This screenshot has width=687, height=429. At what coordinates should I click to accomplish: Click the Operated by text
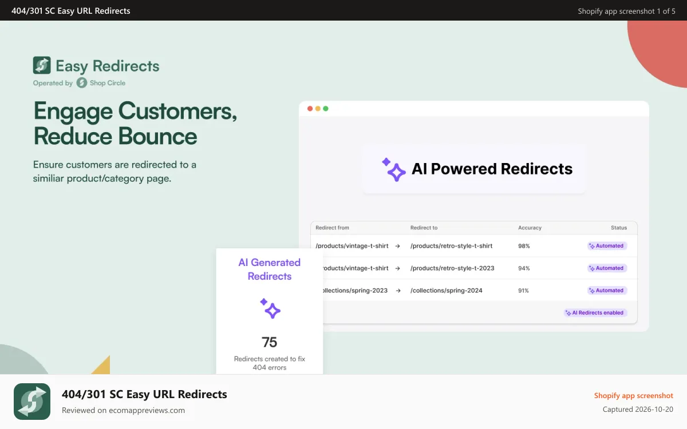click(x=53, y=83)
